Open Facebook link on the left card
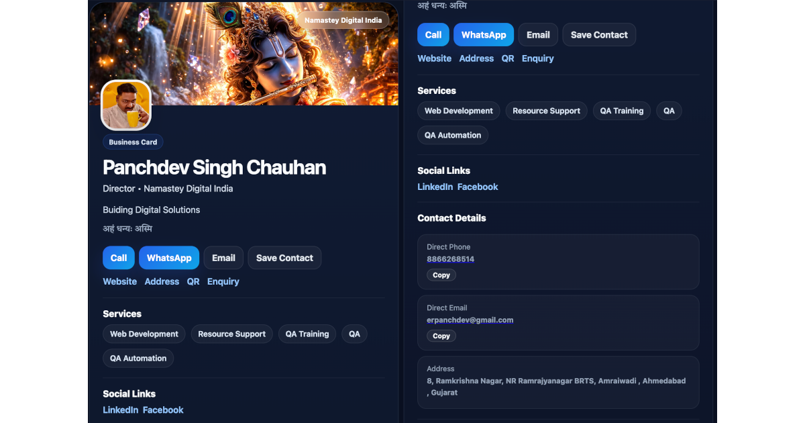805x423 pixels. pos(163,410)
